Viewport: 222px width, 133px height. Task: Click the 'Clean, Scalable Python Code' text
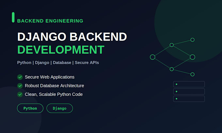(54, 94)
